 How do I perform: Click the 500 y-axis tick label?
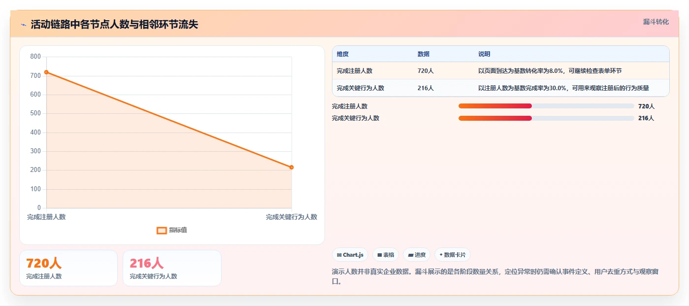pos(35,113)
